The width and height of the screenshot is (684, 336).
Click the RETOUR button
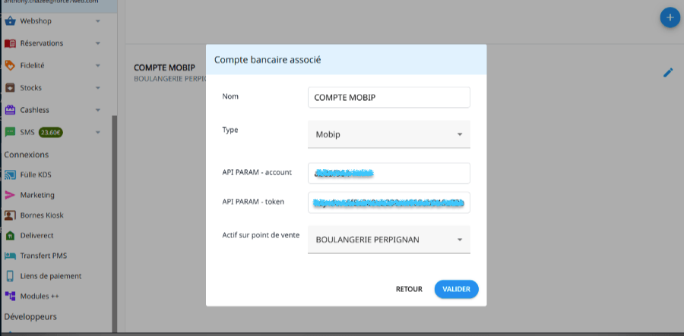(409, 289)
